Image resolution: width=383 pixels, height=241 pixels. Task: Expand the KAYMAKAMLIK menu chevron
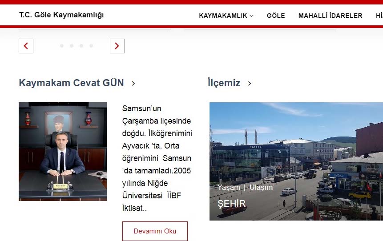(x=251, y=16)
